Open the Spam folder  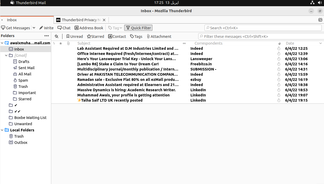tap(23, 80)
